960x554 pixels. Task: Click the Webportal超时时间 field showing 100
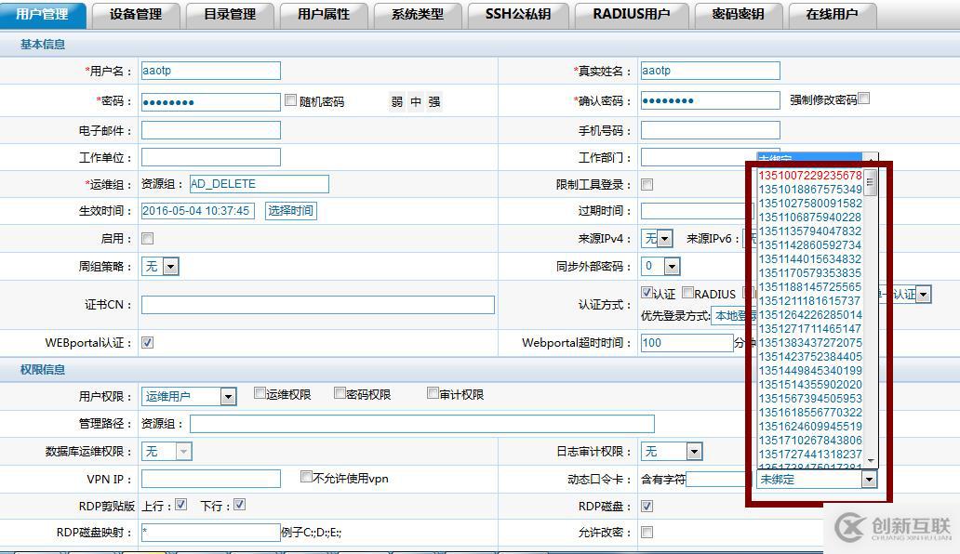(687, 342)
